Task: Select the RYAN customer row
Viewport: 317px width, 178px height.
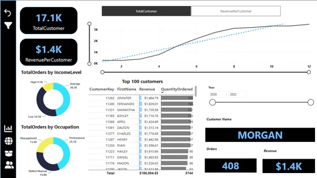Action: (x=141, y=145)
